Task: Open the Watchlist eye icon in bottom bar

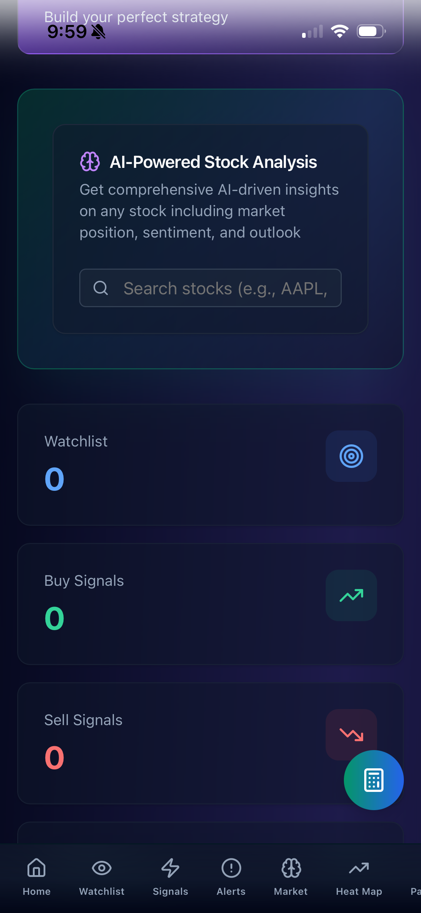Action: pyautogui.click(x=101, y=869)
